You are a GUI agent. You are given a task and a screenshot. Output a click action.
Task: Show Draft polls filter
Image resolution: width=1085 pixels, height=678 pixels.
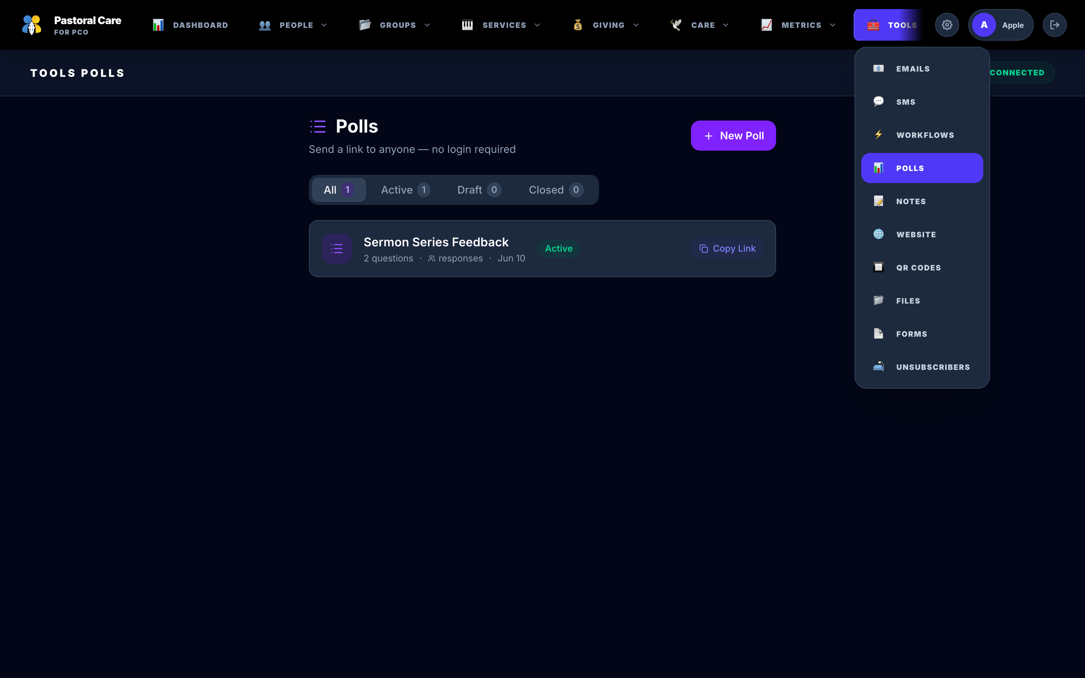[479, 190]
